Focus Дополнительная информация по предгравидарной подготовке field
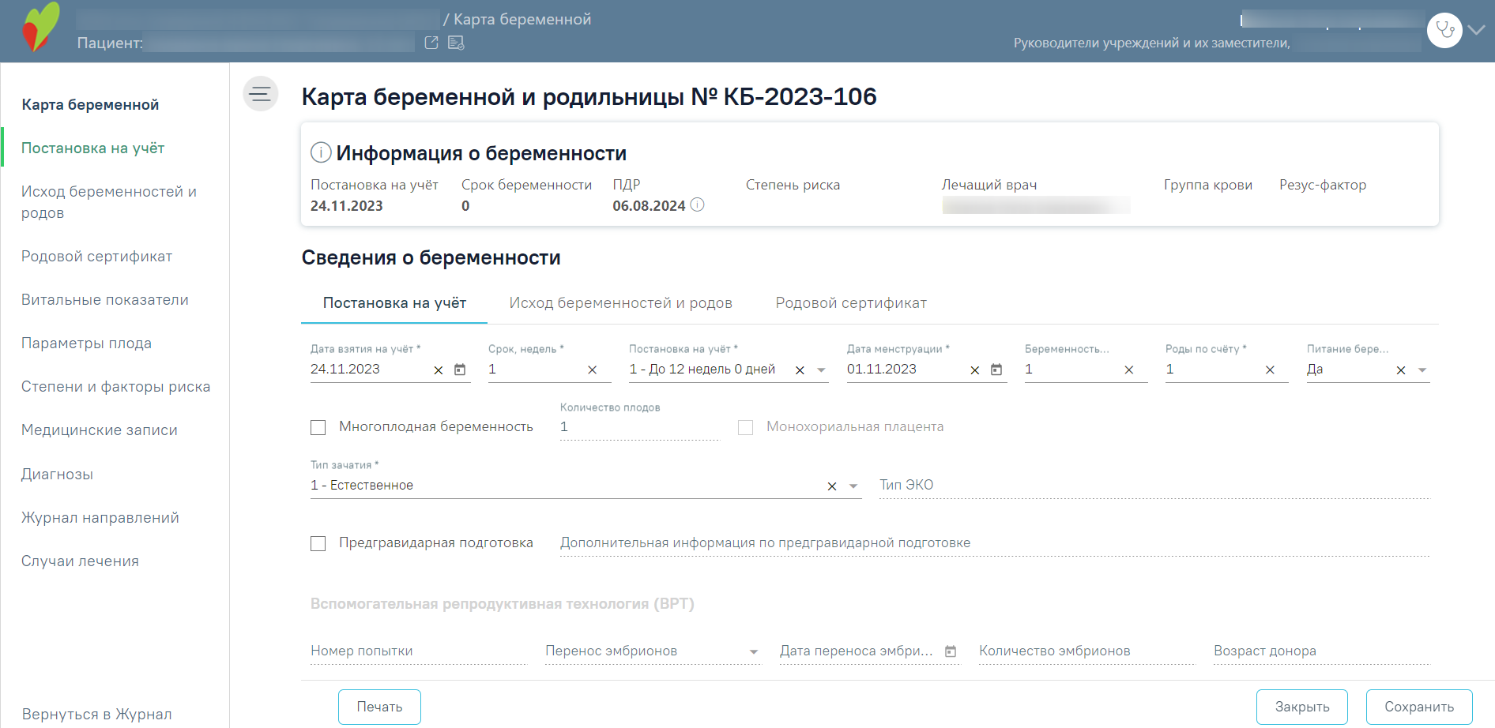The height and width of the screenshot is (728, 1495). (x=995, y=542)
